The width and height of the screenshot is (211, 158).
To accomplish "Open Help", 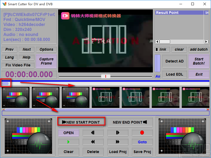I will [x=27, y=57].
